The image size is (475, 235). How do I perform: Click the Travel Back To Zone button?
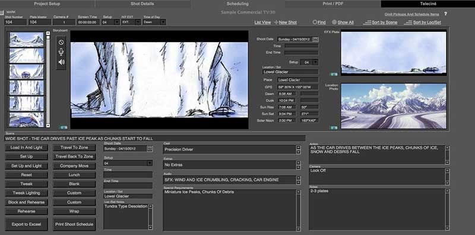coord(74,157)
